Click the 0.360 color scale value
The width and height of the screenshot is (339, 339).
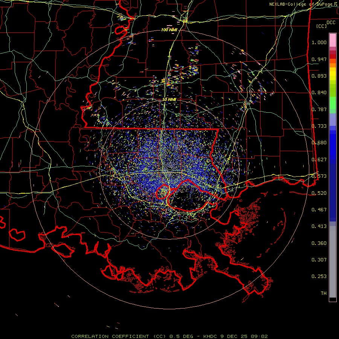pyautogui.click(x=319, y=243)
